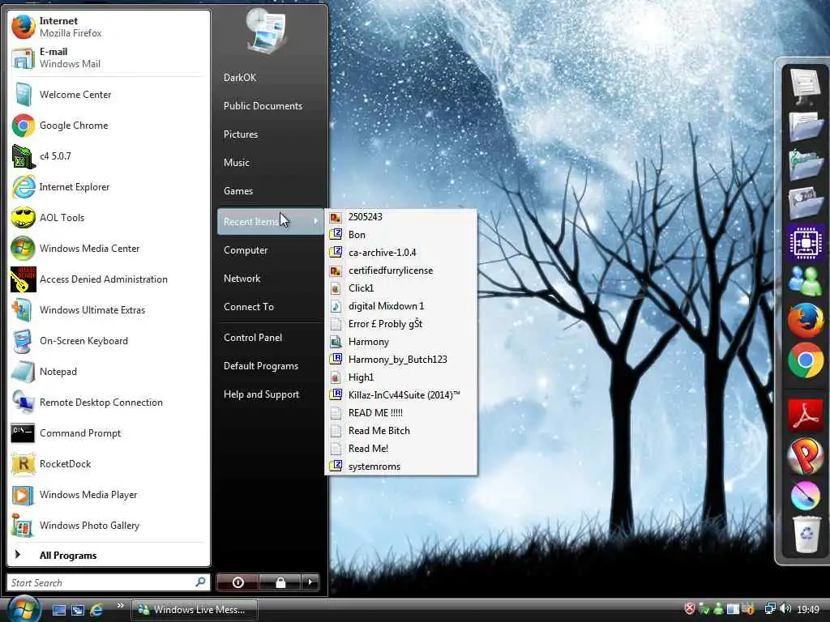Click the power button in the Start menu
Screen dimensions: 830x622
point(237,582)
